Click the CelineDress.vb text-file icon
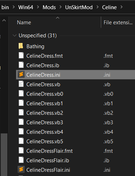The height and width of the screenshot is (176, 135). coord(21,84)
